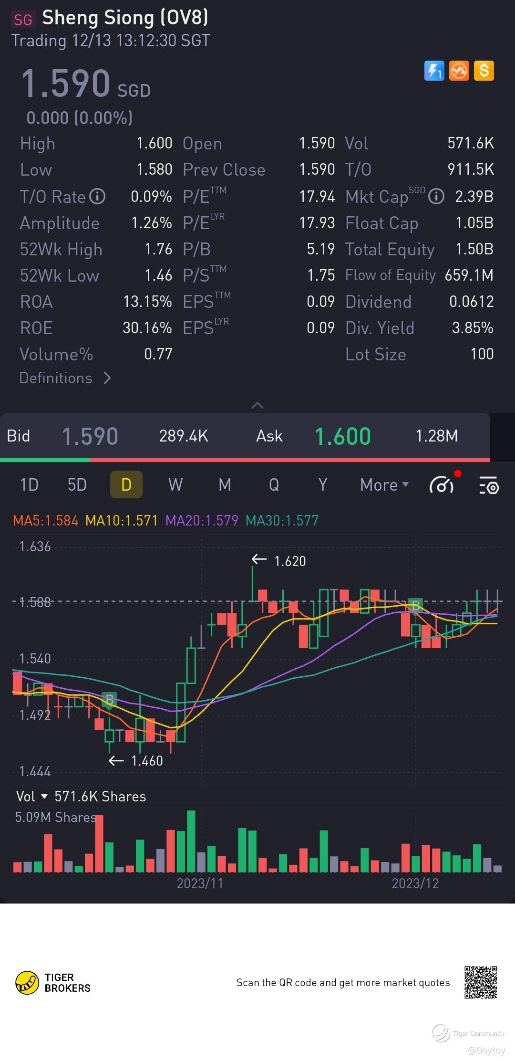This screenshot has width=515, height=1062.
Task: Select the yearly Y chart tab
Action: (323, 484)
